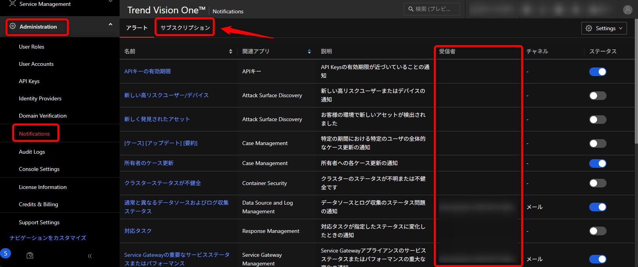Toggle status for 通常と異なるデータソース row

pos(597,207)
